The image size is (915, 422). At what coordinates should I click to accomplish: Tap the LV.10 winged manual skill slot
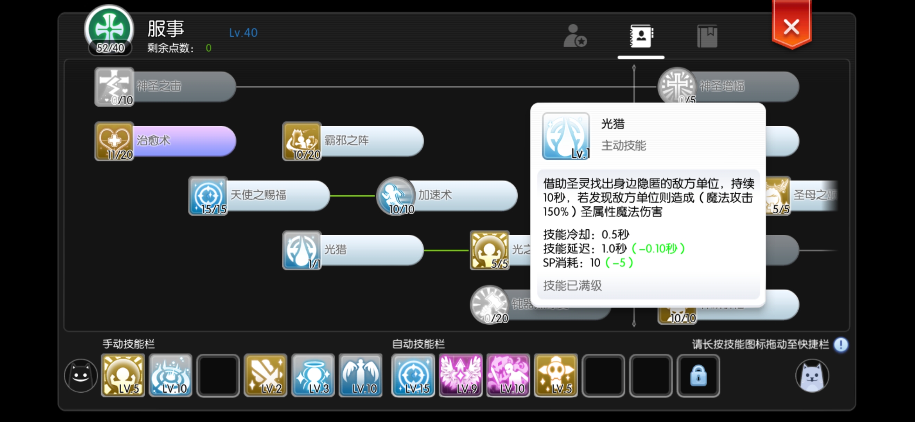(361, 376)
